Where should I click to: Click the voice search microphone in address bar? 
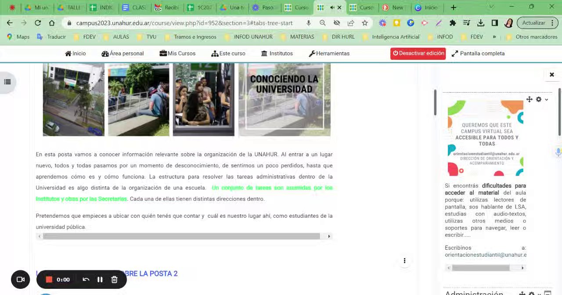309,23
